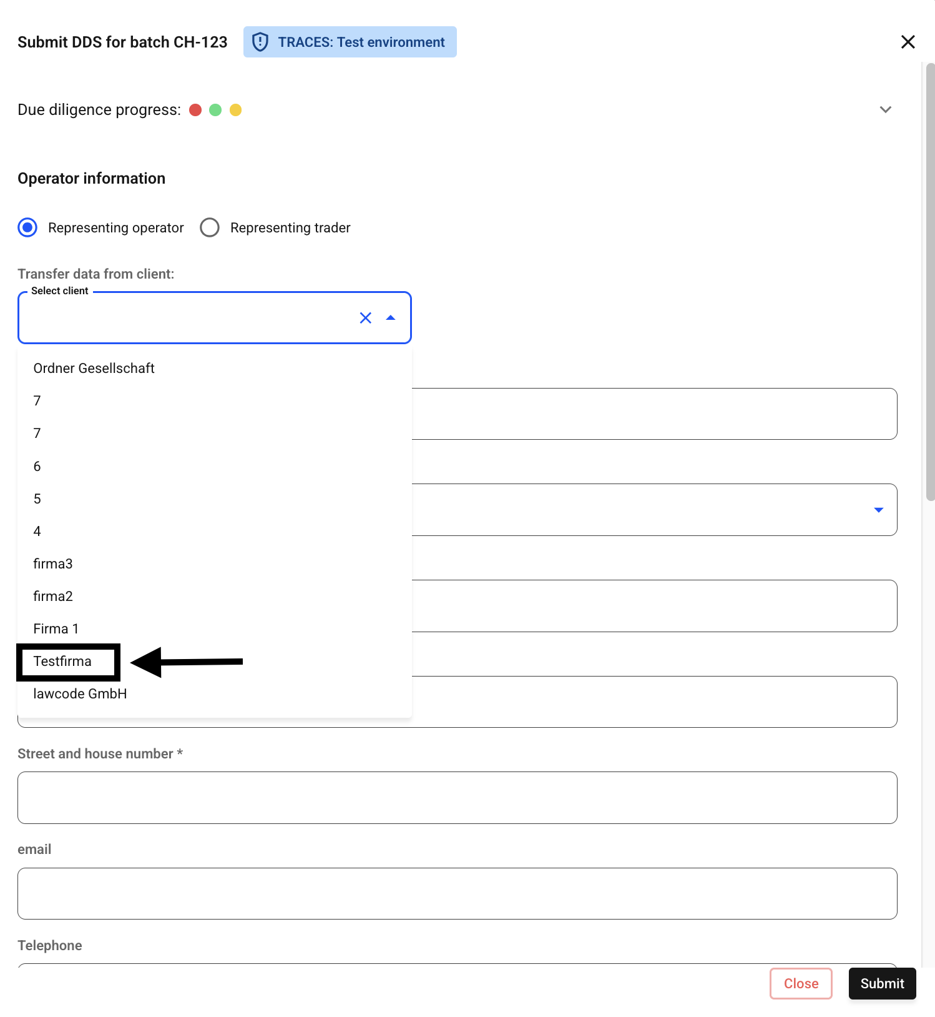Click the red progress status dot
This screenshot has height=1017, width=935.
tap(195, 110)
